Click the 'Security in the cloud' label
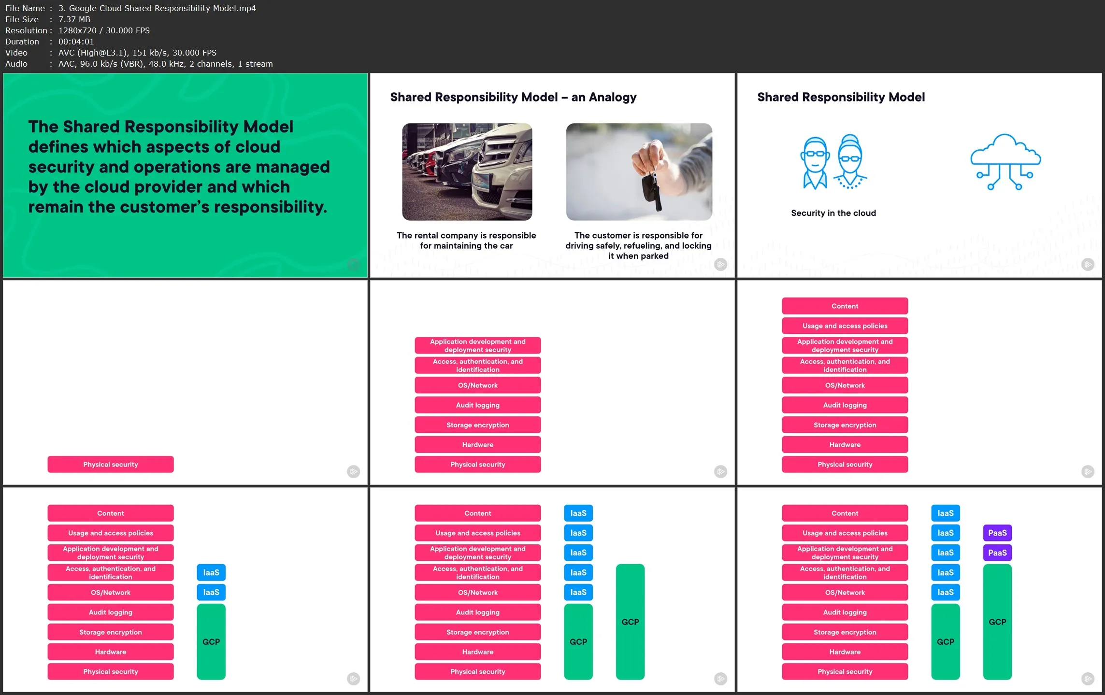This screenshot has width=1105, height=695. (x=833, y=213)
